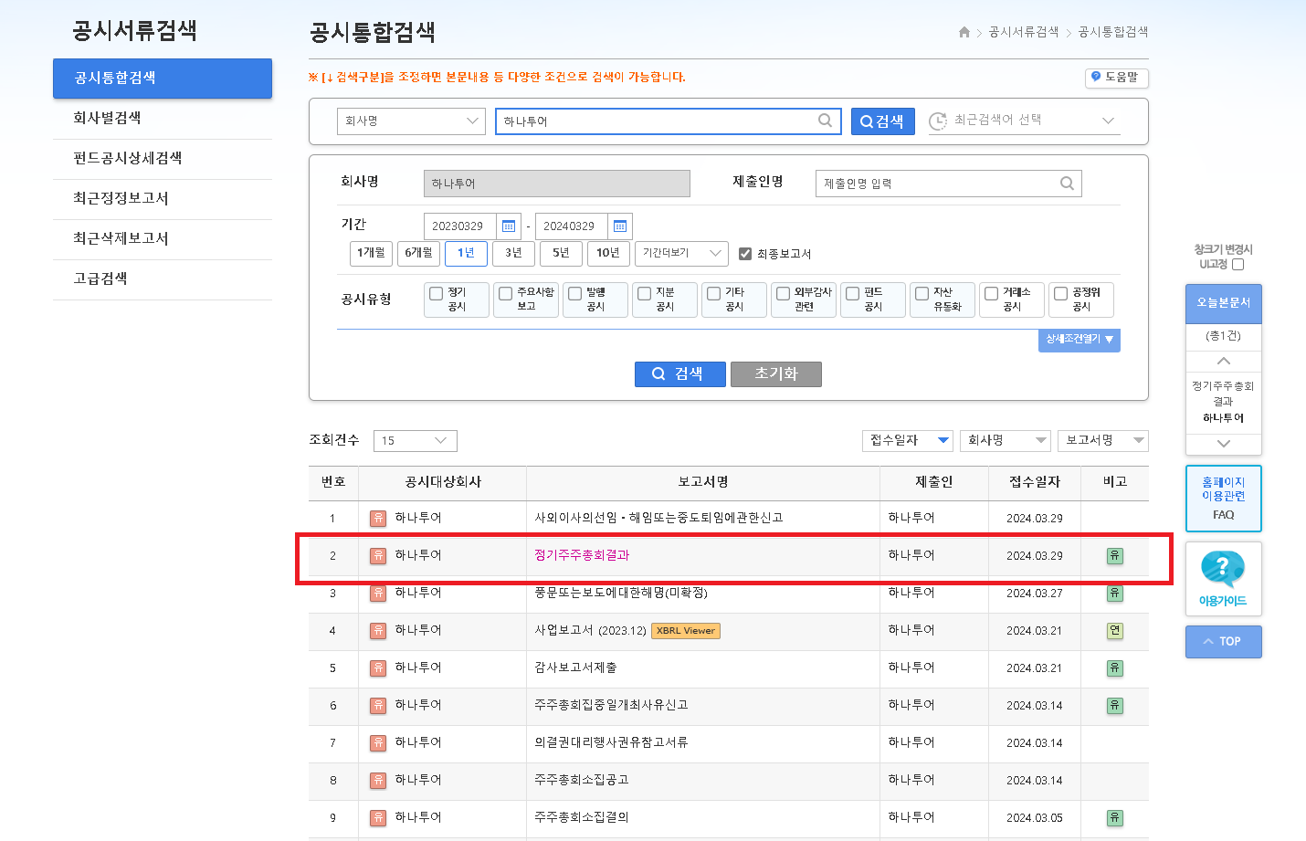Screen dimensions: 1306x841
Task: Click the 도움말 help button
Action: tap(1116, 78)
